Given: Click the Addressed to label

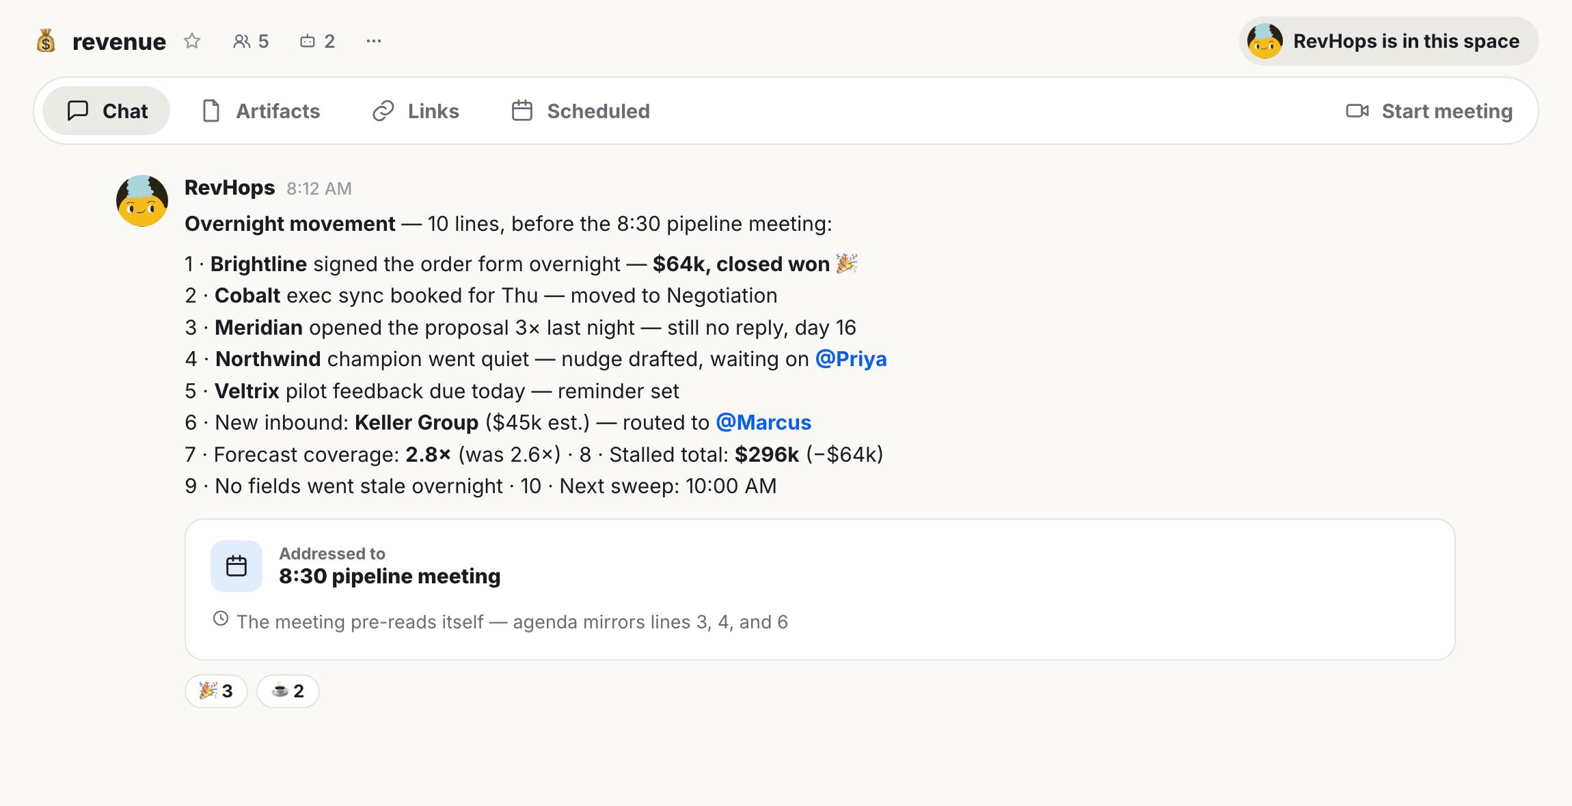Looking at the screenshot, I should [332, 553].
